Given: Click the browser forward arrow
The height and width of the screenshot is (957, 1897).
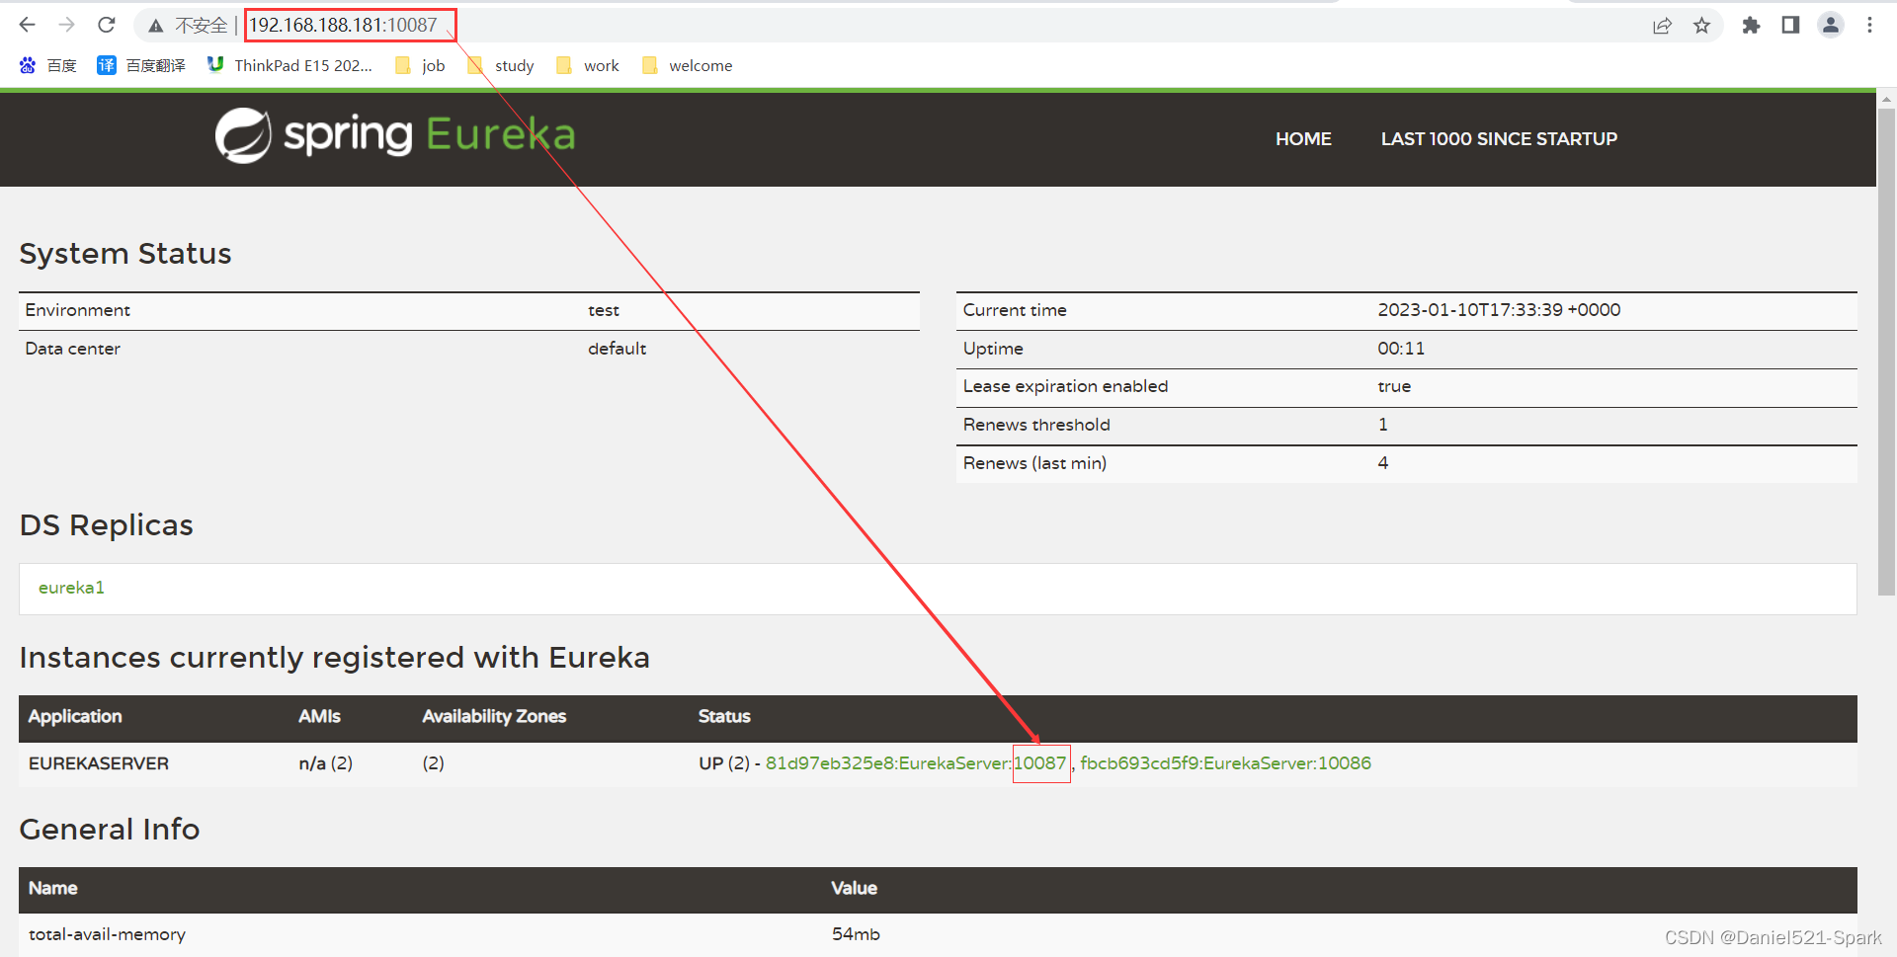Looking at the screenshot, I should point(66,25).
